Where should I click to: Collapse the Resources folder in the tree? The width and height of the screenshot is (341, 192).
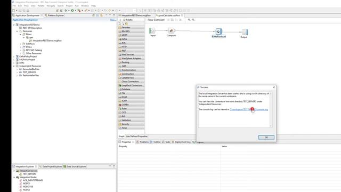coord(17,31)
